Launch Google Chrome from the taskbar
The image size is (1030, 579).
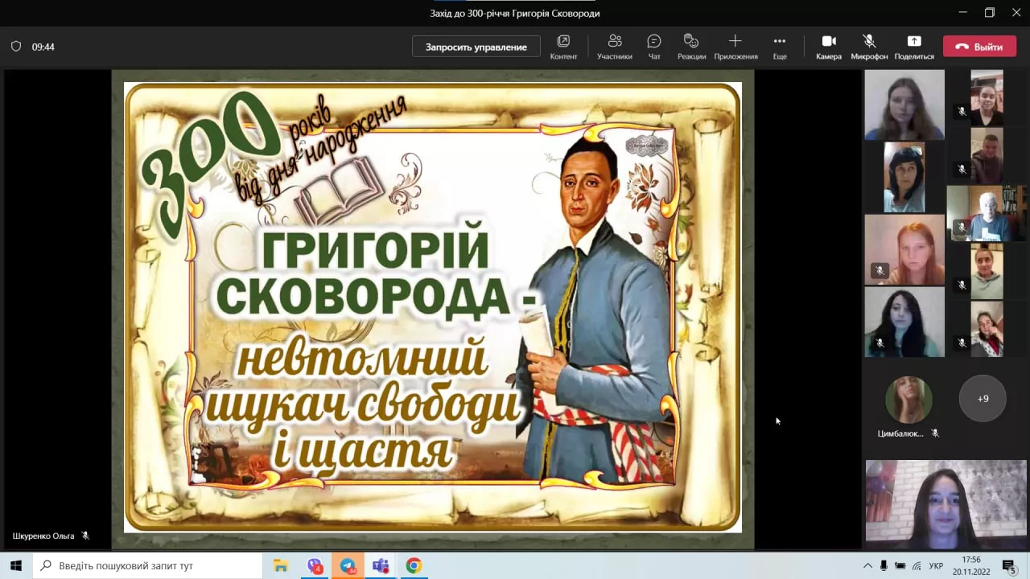pyautogui.click(x=413, y=565)
